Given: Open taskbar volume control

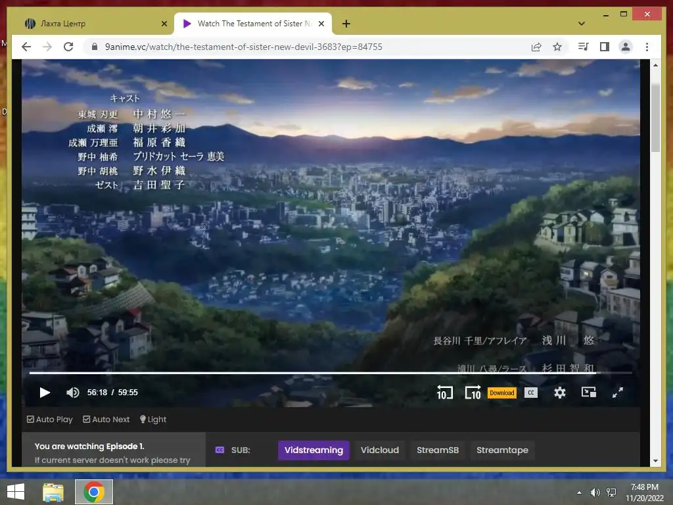Looking at the screenshot, I should click(595, 493).
